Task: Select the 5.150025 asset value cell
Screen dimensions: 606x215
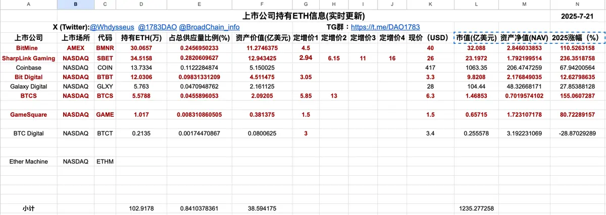Action: click(x=262, y=67)
